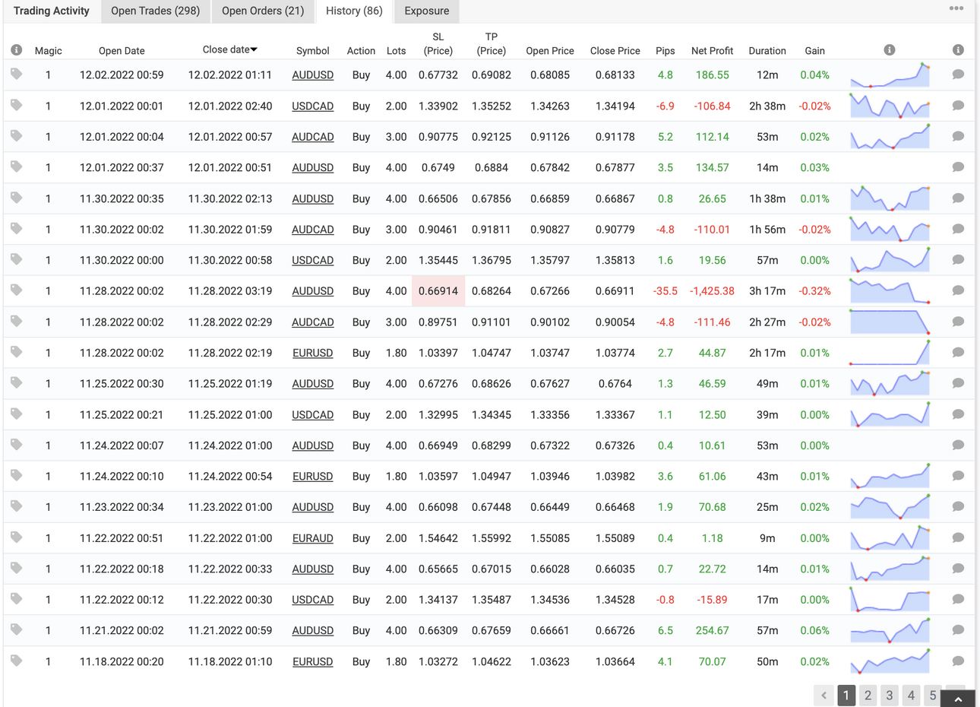Open comment bubble for 11.24.2022 EURUSD trade
This screenshot has height=707, width=980.
[x=958, y=476]
